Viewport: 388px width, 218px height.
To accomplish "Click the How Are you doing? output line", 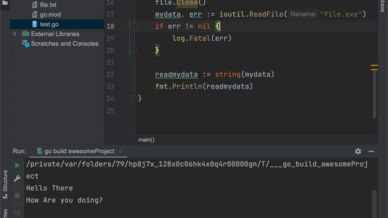I will 64,200.
